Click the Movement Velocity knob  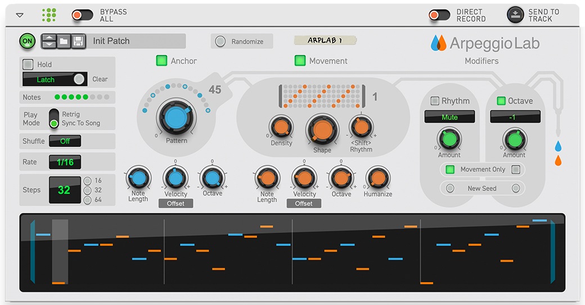point(304,177)
